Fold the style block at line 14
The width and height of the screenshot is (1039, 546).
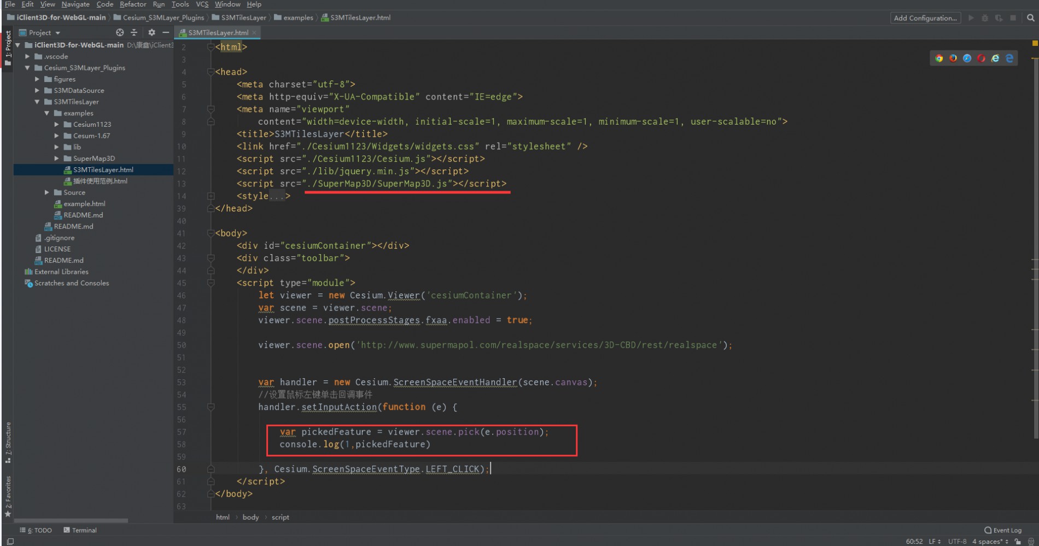click(211, 196)
